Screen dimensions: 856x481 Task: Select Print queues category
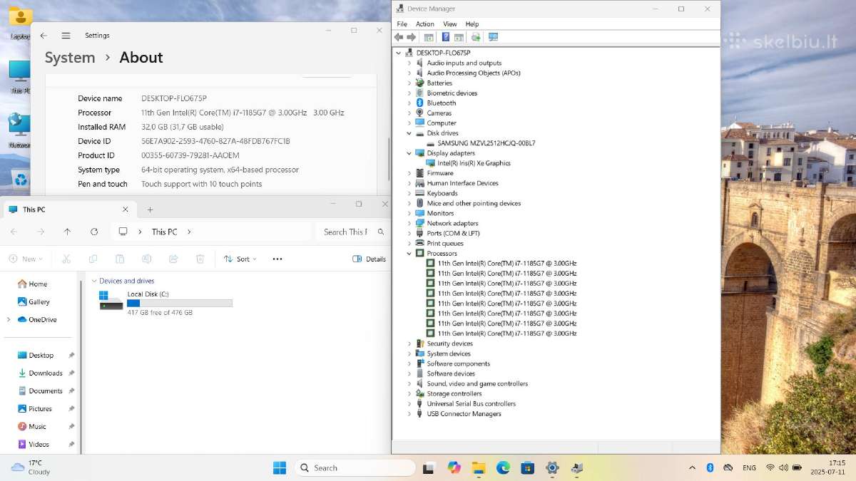(445, 243)
